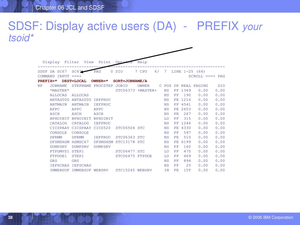
Task: Select the *MASTER* job name
Action: [x=59, y=90]
